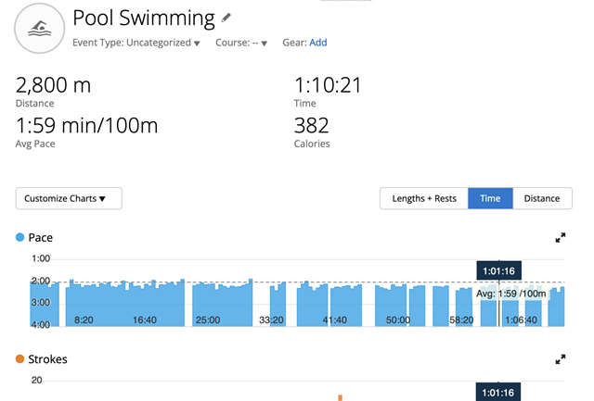Select the Distance chart view
Screen dimensions: 594x401
(542, 198)
